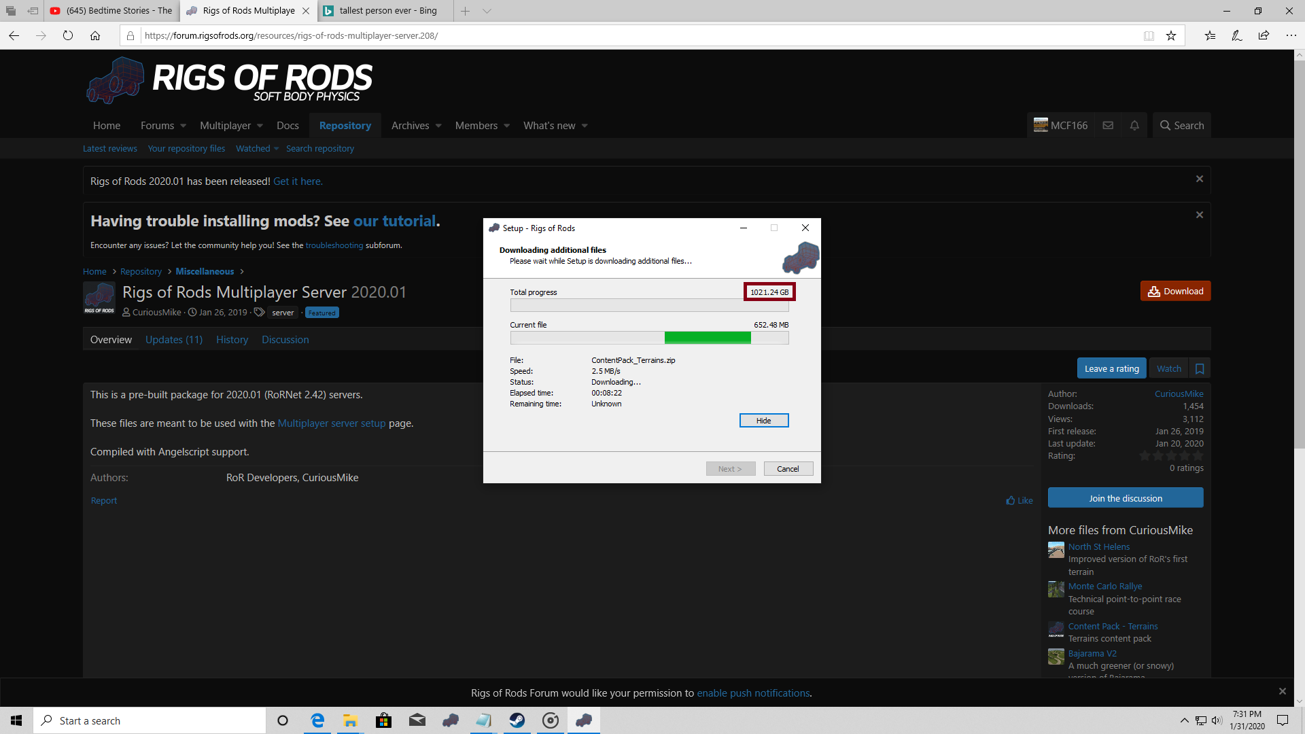The image size is (1305, 734).
Task: Open Steam from the taskbar
Action: pyautogui.click(x=517, y=720)
